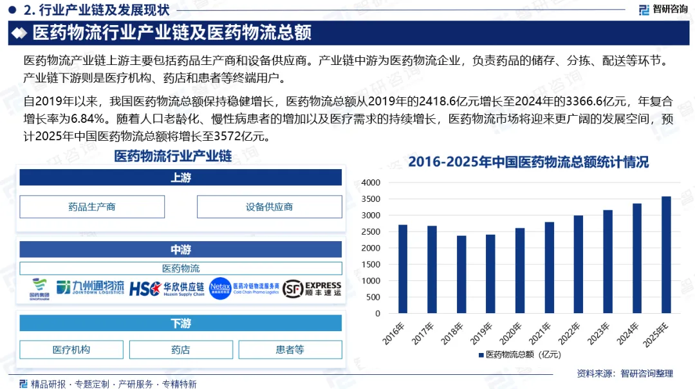Click the 九州通物流 Jointown Logistics logo
Screen dimensions: 695x389
coord(91,287)
